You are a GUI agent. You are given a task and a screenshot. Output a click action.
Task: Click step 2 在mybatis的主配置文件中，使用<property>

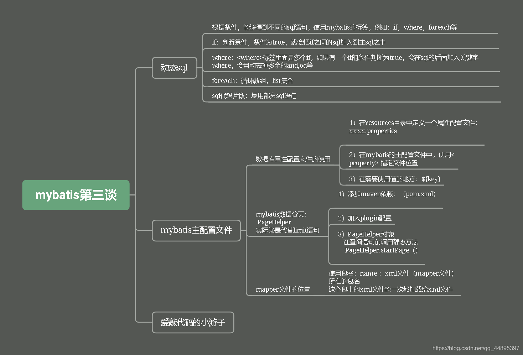point(402,159)
